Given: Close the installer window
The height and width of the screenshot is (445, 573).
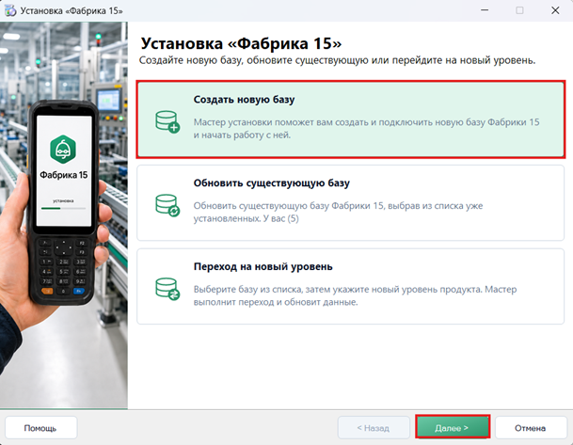Looking at the screenshot, I should coord(555,10).
